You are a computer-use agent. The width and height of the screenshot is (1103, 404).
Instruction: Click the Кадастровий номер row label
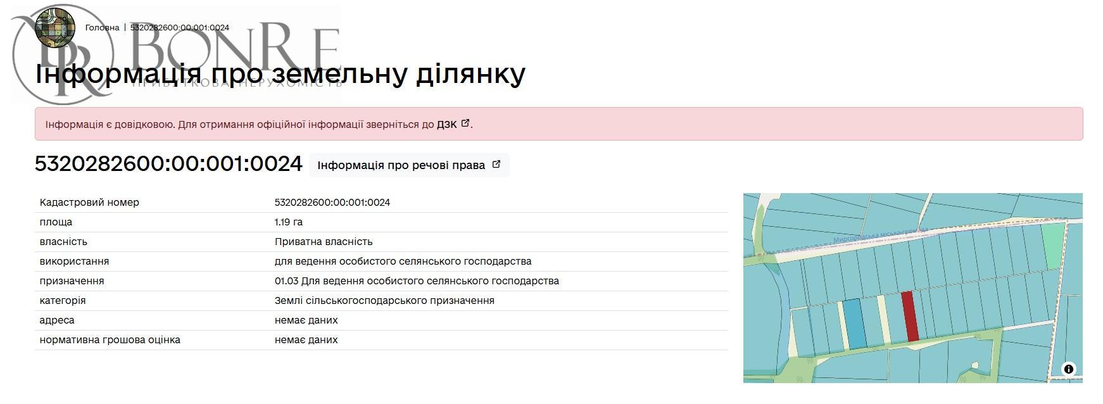click(x=89, y=203)
